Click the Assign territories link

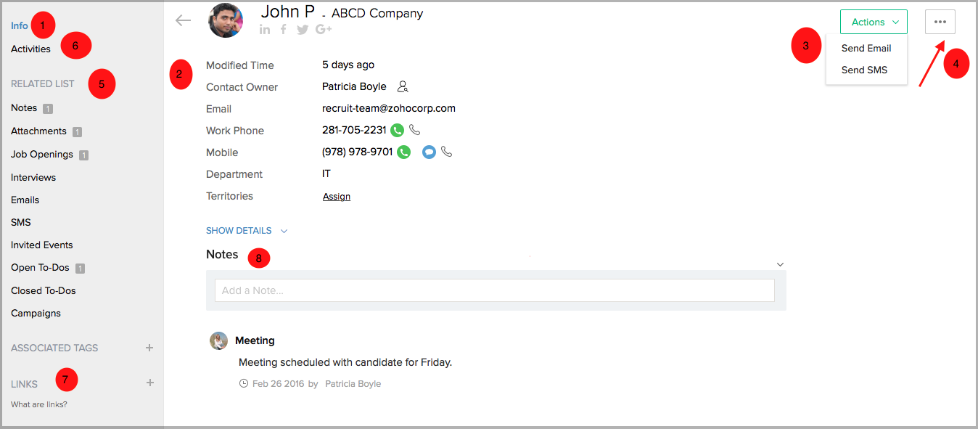pos(337,197)
